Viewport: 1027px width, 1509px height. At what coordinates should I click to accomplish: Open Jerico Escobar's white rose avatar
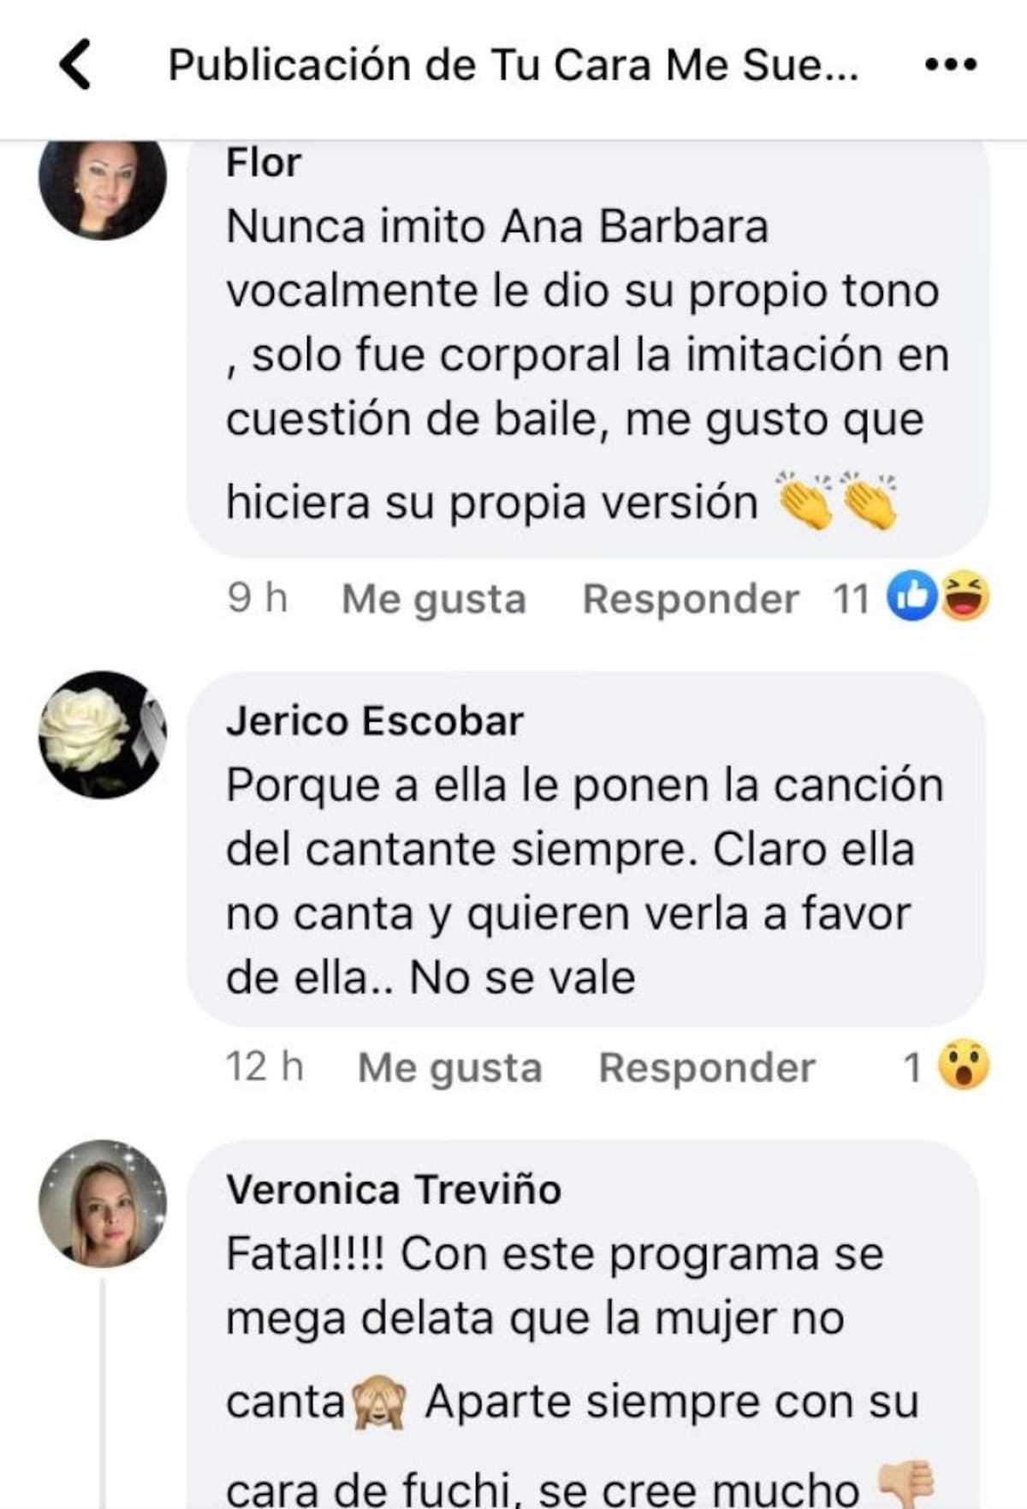pyautogui.click(x=103, y=735)
